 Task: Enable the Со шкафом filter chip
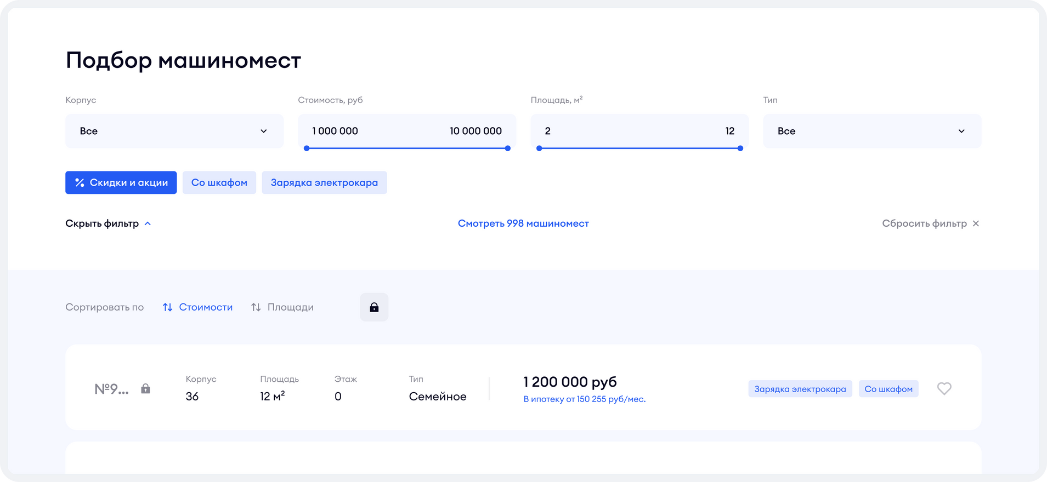click(x=219, y=182)
